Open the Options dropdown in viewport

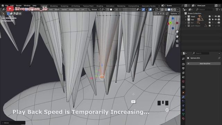175,14
